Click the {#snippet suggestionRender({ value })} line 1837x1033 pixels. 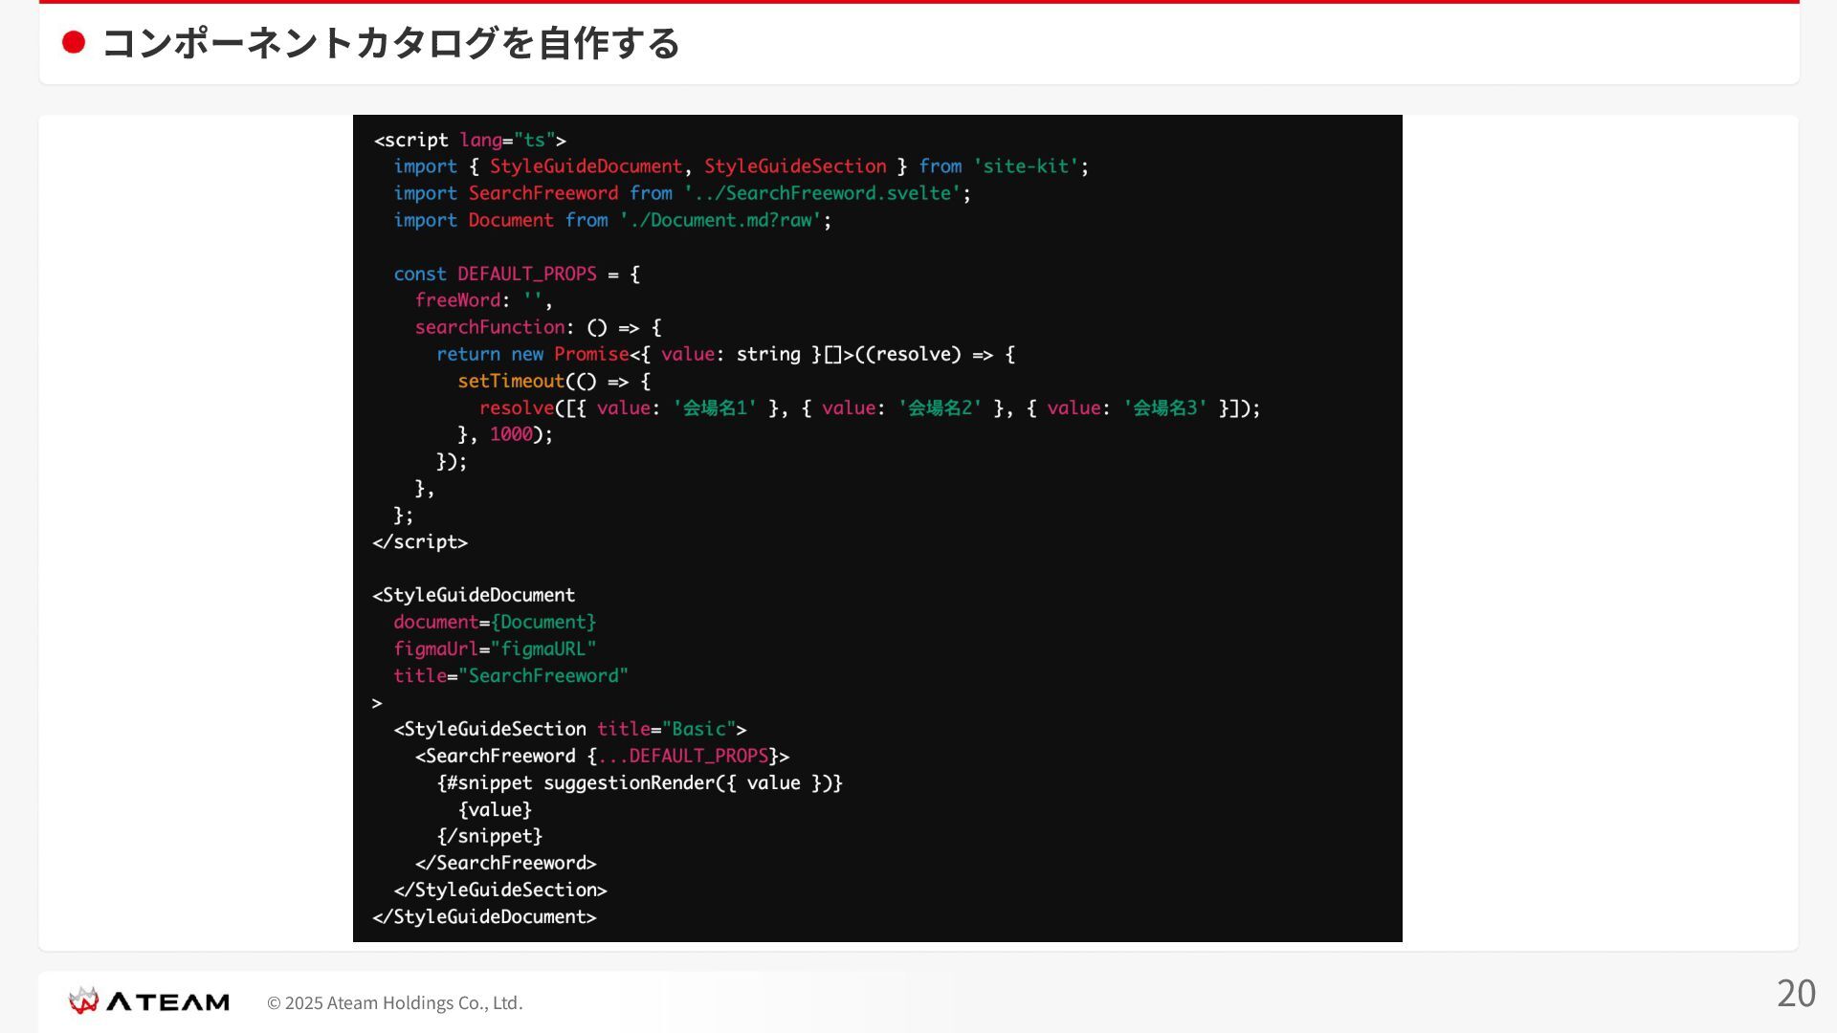pos(640,782)
